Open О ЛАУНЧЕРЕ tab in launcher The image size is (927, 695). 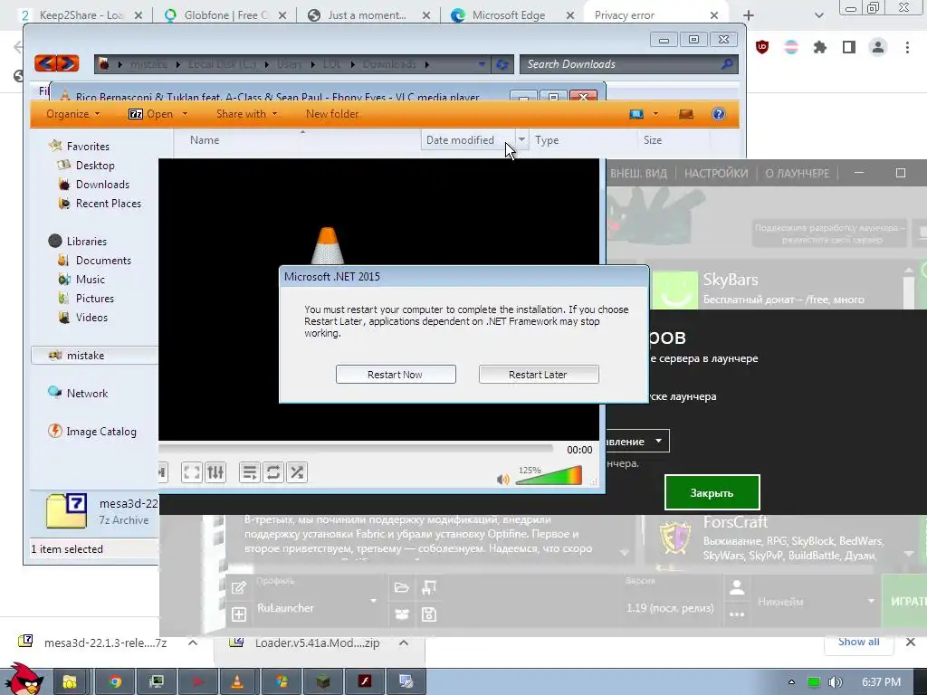pyautogui.click(x=798, y=173)
